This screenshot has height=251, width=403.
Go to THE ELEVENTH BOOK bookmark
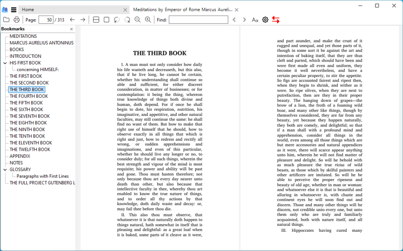31,143
